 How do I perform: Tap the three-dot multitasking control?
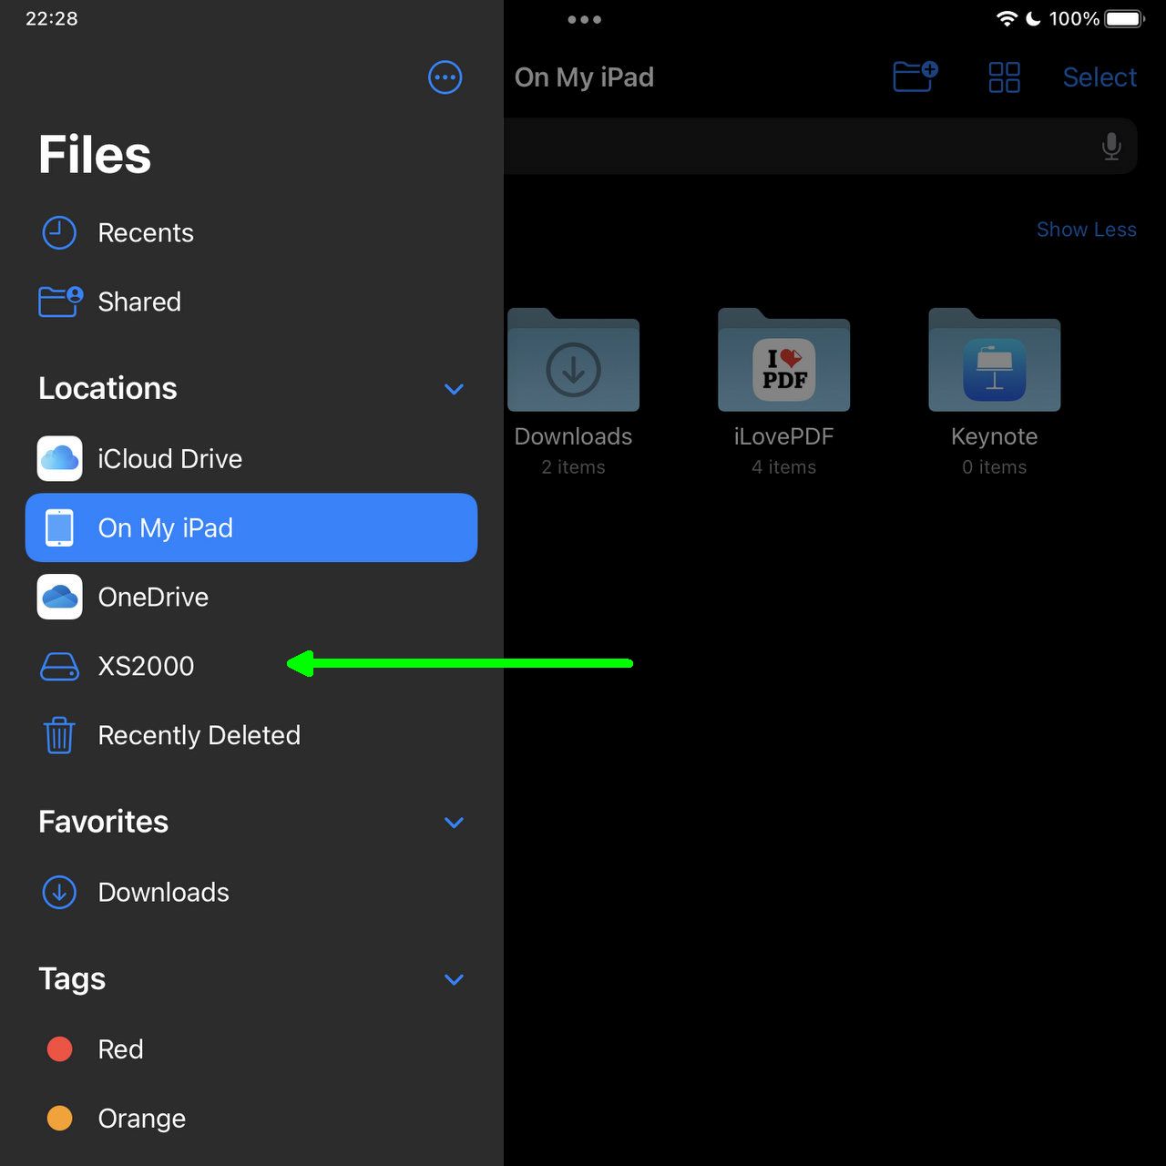click(x=584, y=19)
